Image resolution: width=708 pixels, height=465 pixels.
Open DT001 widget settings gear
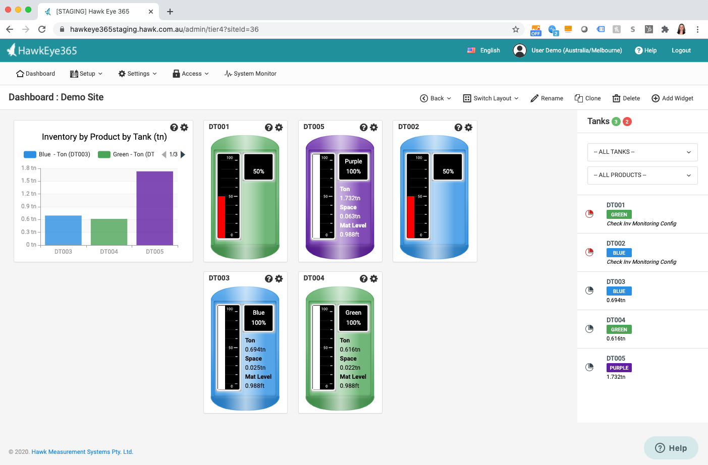pos(279,128)
